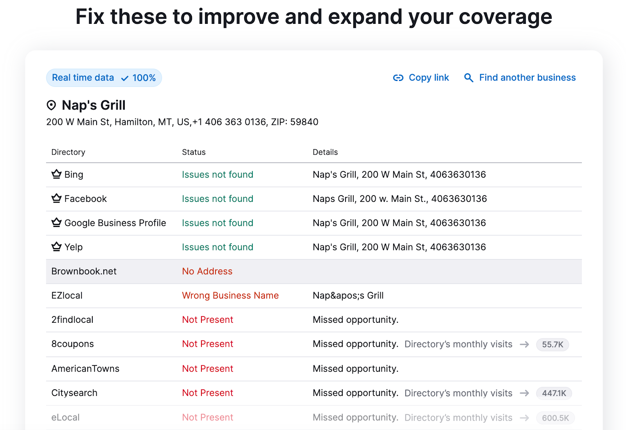Click the crown icon next to Facebook
The width and height of the screenshot is (626, 430).
[56, 198]
